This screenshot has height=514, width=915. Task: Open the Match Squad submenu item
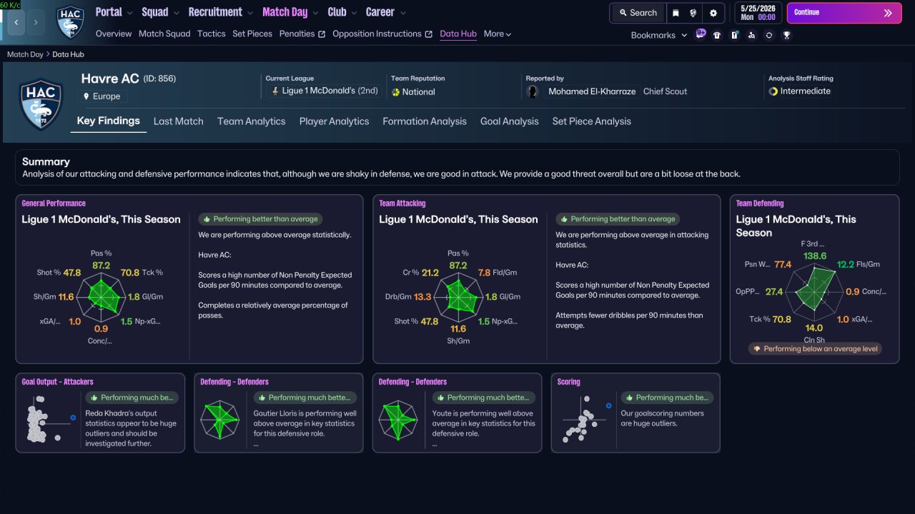point(165,34)
